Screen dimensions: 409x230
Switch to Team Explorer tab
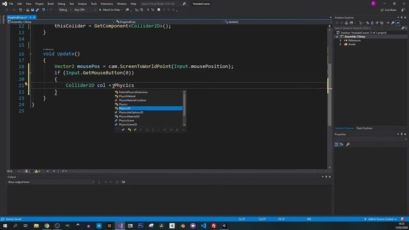[x=364, y=128]
